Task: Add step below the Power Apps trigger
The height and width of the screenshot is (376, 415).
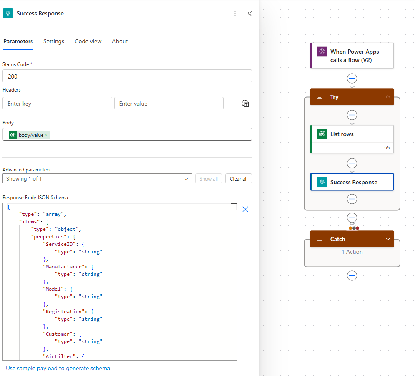Action: coord(352,78)
